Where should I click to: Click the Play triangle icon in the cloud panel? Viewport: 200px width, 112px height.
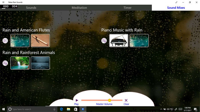coord(77,100)
